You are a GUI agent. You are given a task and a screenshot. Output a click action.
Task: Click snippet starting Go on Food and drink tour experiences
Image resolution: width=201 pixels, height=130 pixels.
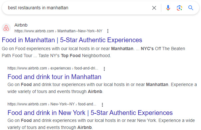102,88
